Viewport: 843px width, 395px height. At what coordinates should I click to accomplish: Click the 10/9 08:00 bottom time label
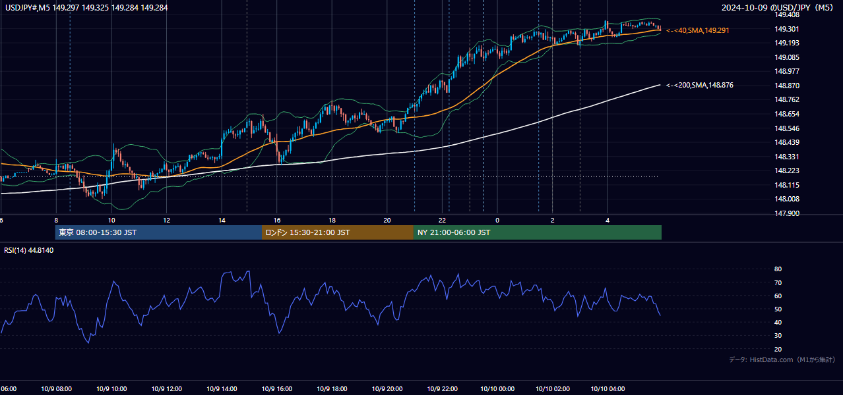57,388
